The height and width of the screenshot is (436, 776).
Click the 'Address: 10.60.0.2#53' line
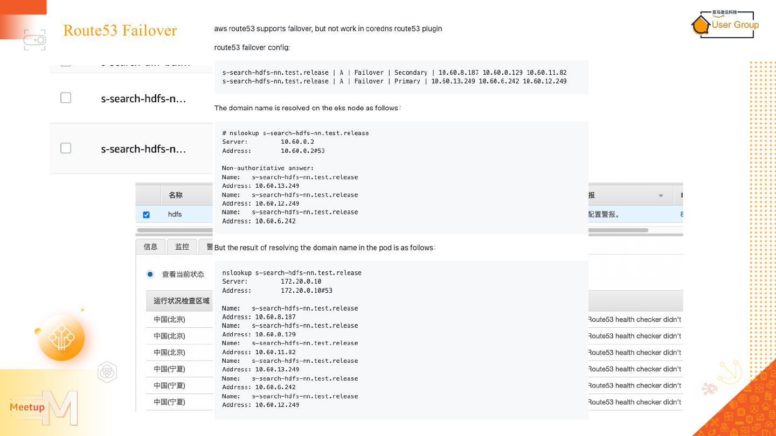pyautogui.click(x=273, y=151)
